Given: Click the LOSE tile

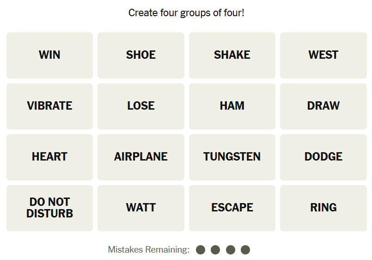Looking at the screenshot, I should click(141, 106).
